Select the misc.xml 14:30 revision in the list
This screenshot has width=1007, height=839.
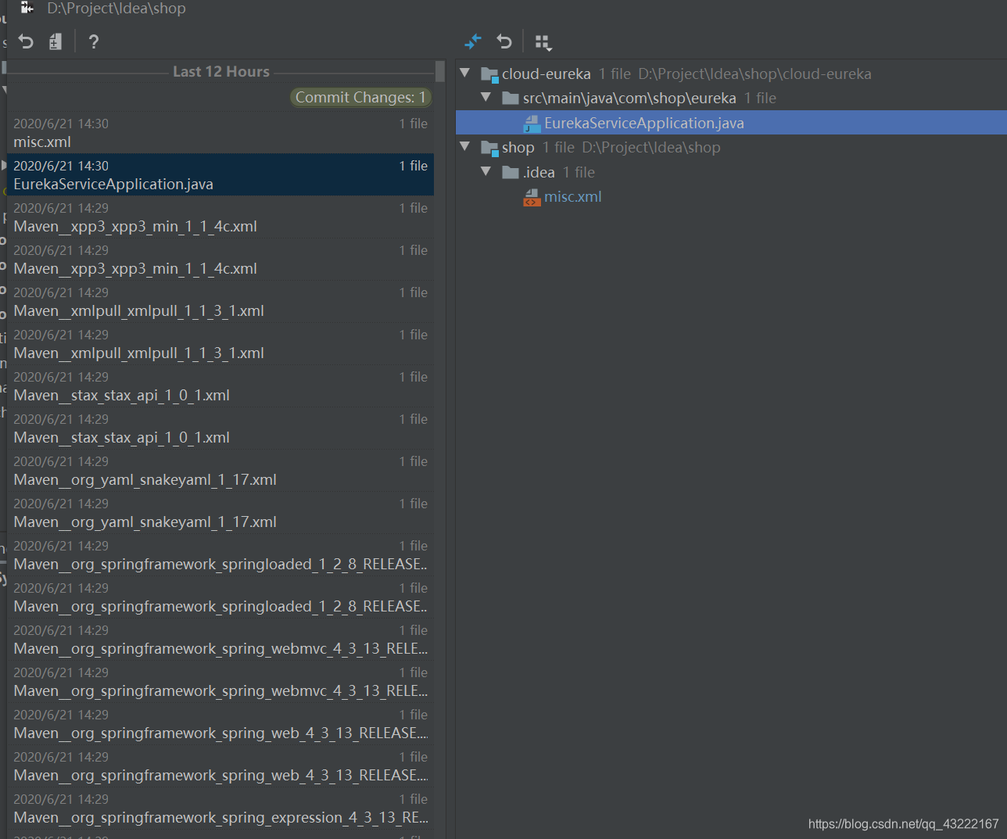[x=220, y=133]
